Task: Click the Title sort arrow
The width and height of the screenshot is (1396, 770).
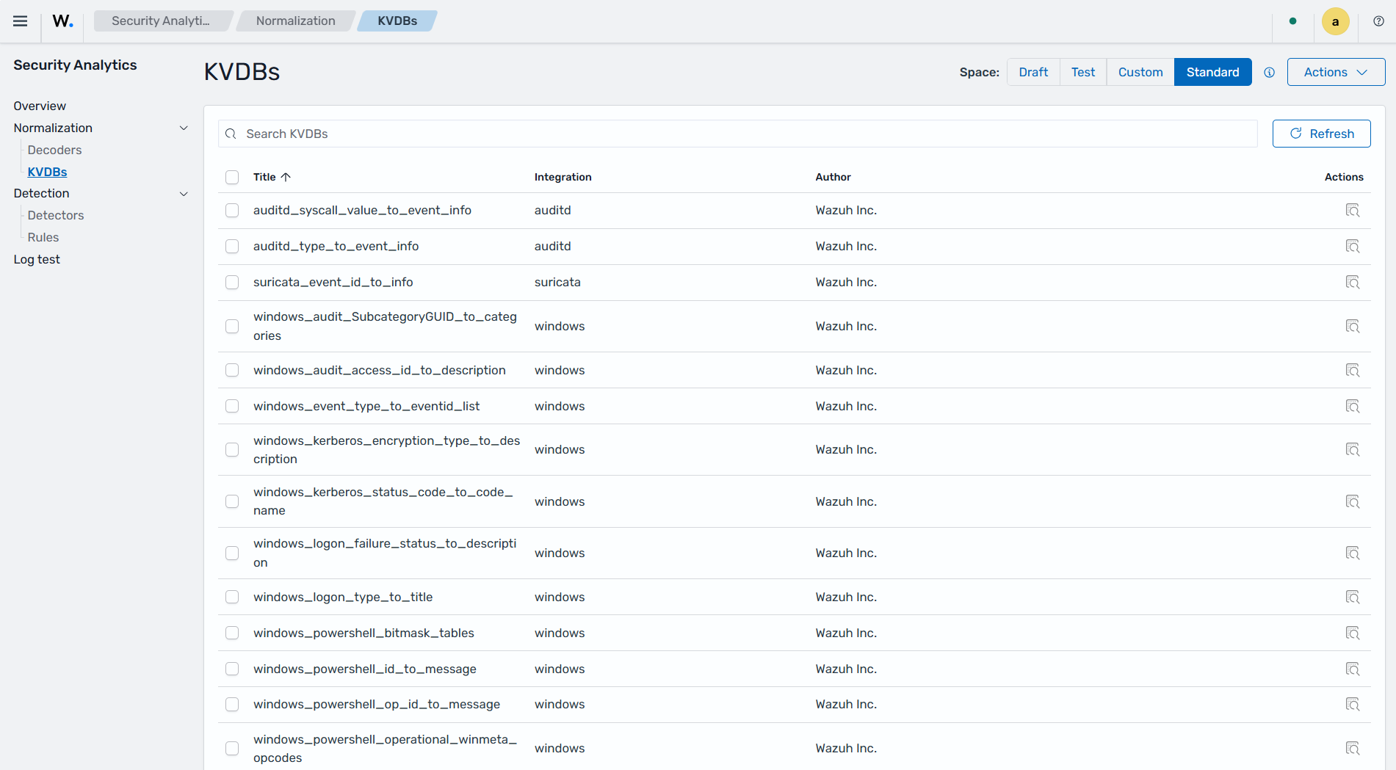Action: coord(286,177)
